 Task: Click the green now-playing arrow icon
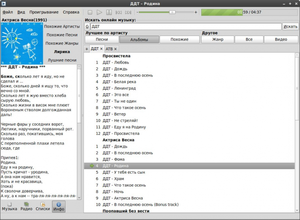tap(92, 166)
